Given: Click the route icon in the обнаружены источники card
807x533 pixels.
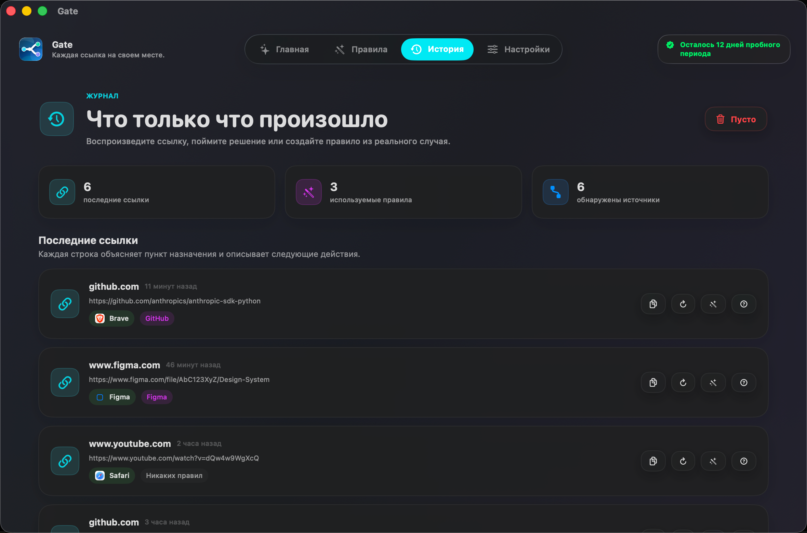Looking at the screenshot, I should click(x=556, y=192).
